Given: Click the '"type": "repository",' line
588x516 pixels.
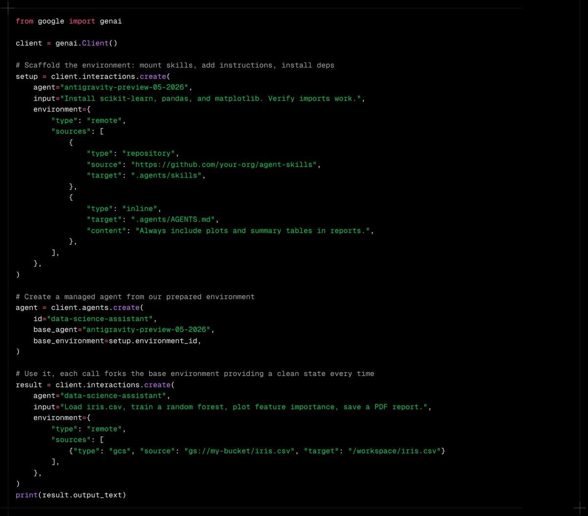Looking at the screenshot, I should click(x=133, y=154).
